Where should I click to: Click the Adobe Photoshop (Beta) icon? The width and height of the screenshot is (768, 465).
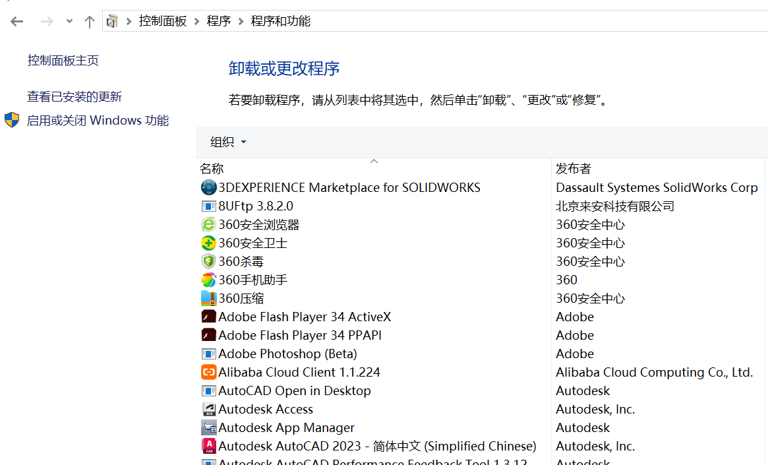click(x=209, y=354)
